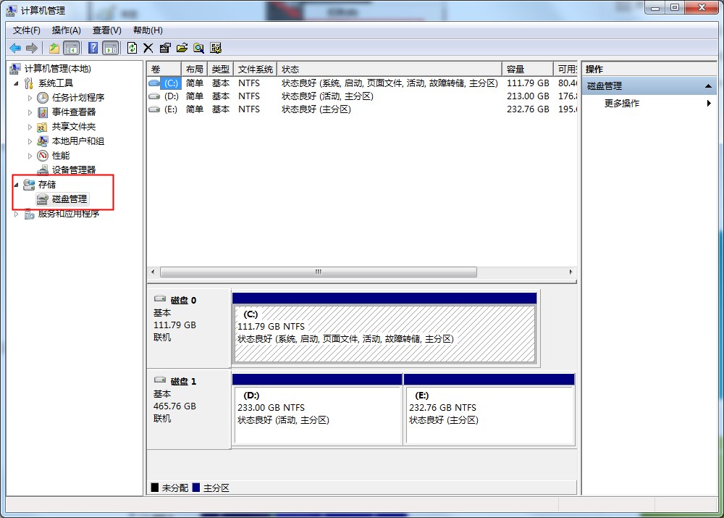Viewport: 724px width, 518px height.
Task: Click the Forward navigation arrow icon
Action: (x=30, y=48)
